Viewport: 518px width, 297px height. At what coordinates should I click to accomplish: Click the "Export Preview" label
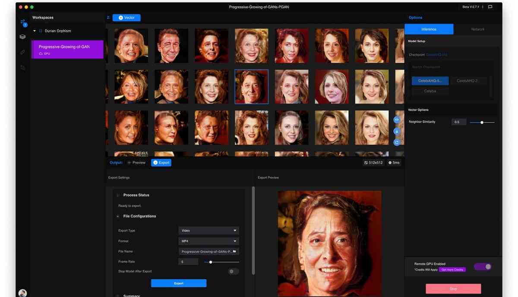tap(268, 177)
